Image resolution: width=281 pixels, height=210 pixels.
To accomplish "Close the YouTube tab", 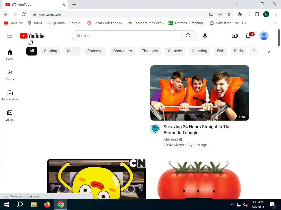I will 64,5.
